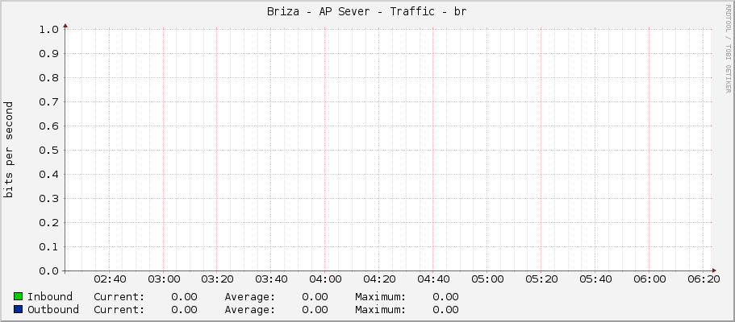Click the Outbound 'Current:' label

[119, 310]
